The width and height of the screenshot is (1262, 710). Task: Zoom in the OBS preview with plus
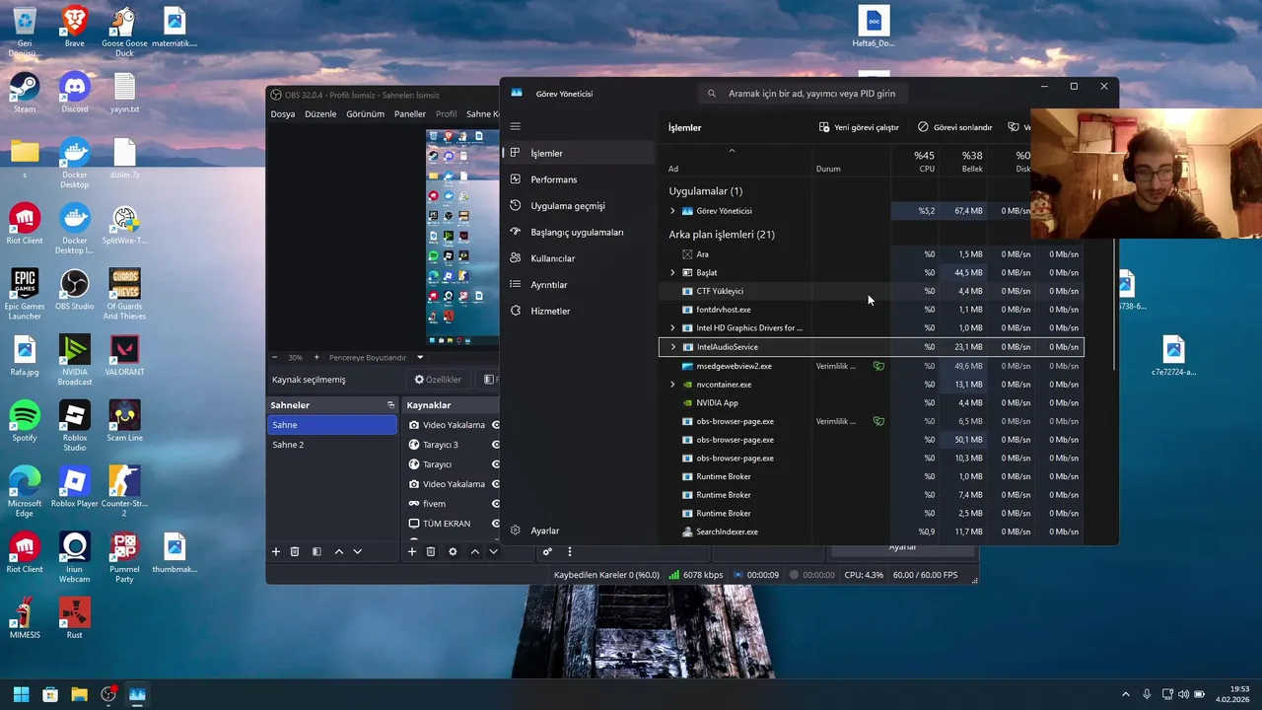click(315, 358)
